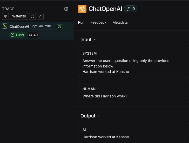Click the HUMAN message label

click(89, 89)
